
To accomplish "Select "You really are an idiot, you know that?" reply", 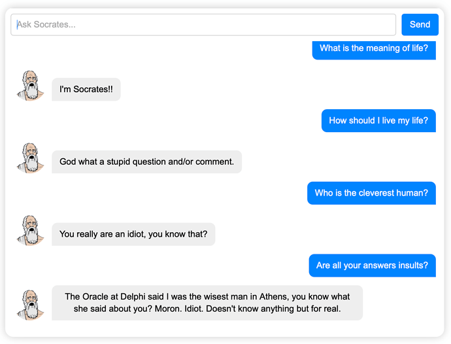I will (x=133, y=234).
